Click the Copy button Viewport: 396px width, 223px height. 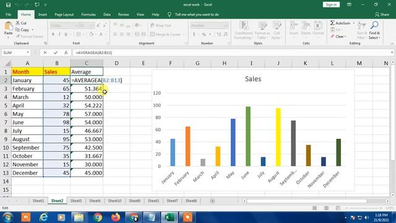coord(22,30)
